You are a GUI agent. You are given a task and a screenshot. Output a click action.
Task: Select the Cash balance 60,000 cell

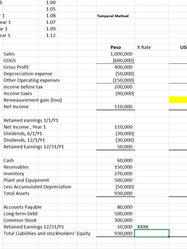116,161
